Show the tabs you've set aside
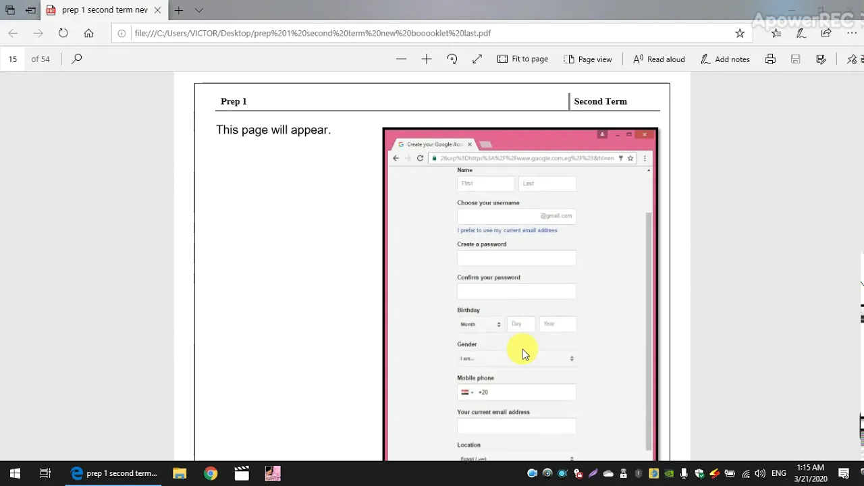 (x=9, y=10)
